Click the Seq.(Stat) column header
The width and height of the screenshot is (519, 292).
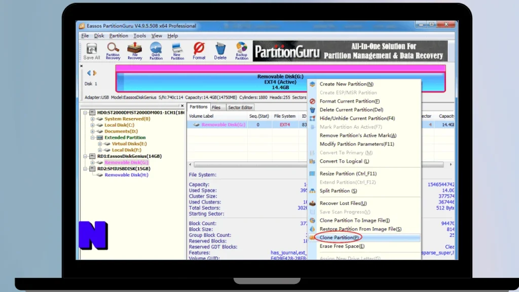click(259, 116)
